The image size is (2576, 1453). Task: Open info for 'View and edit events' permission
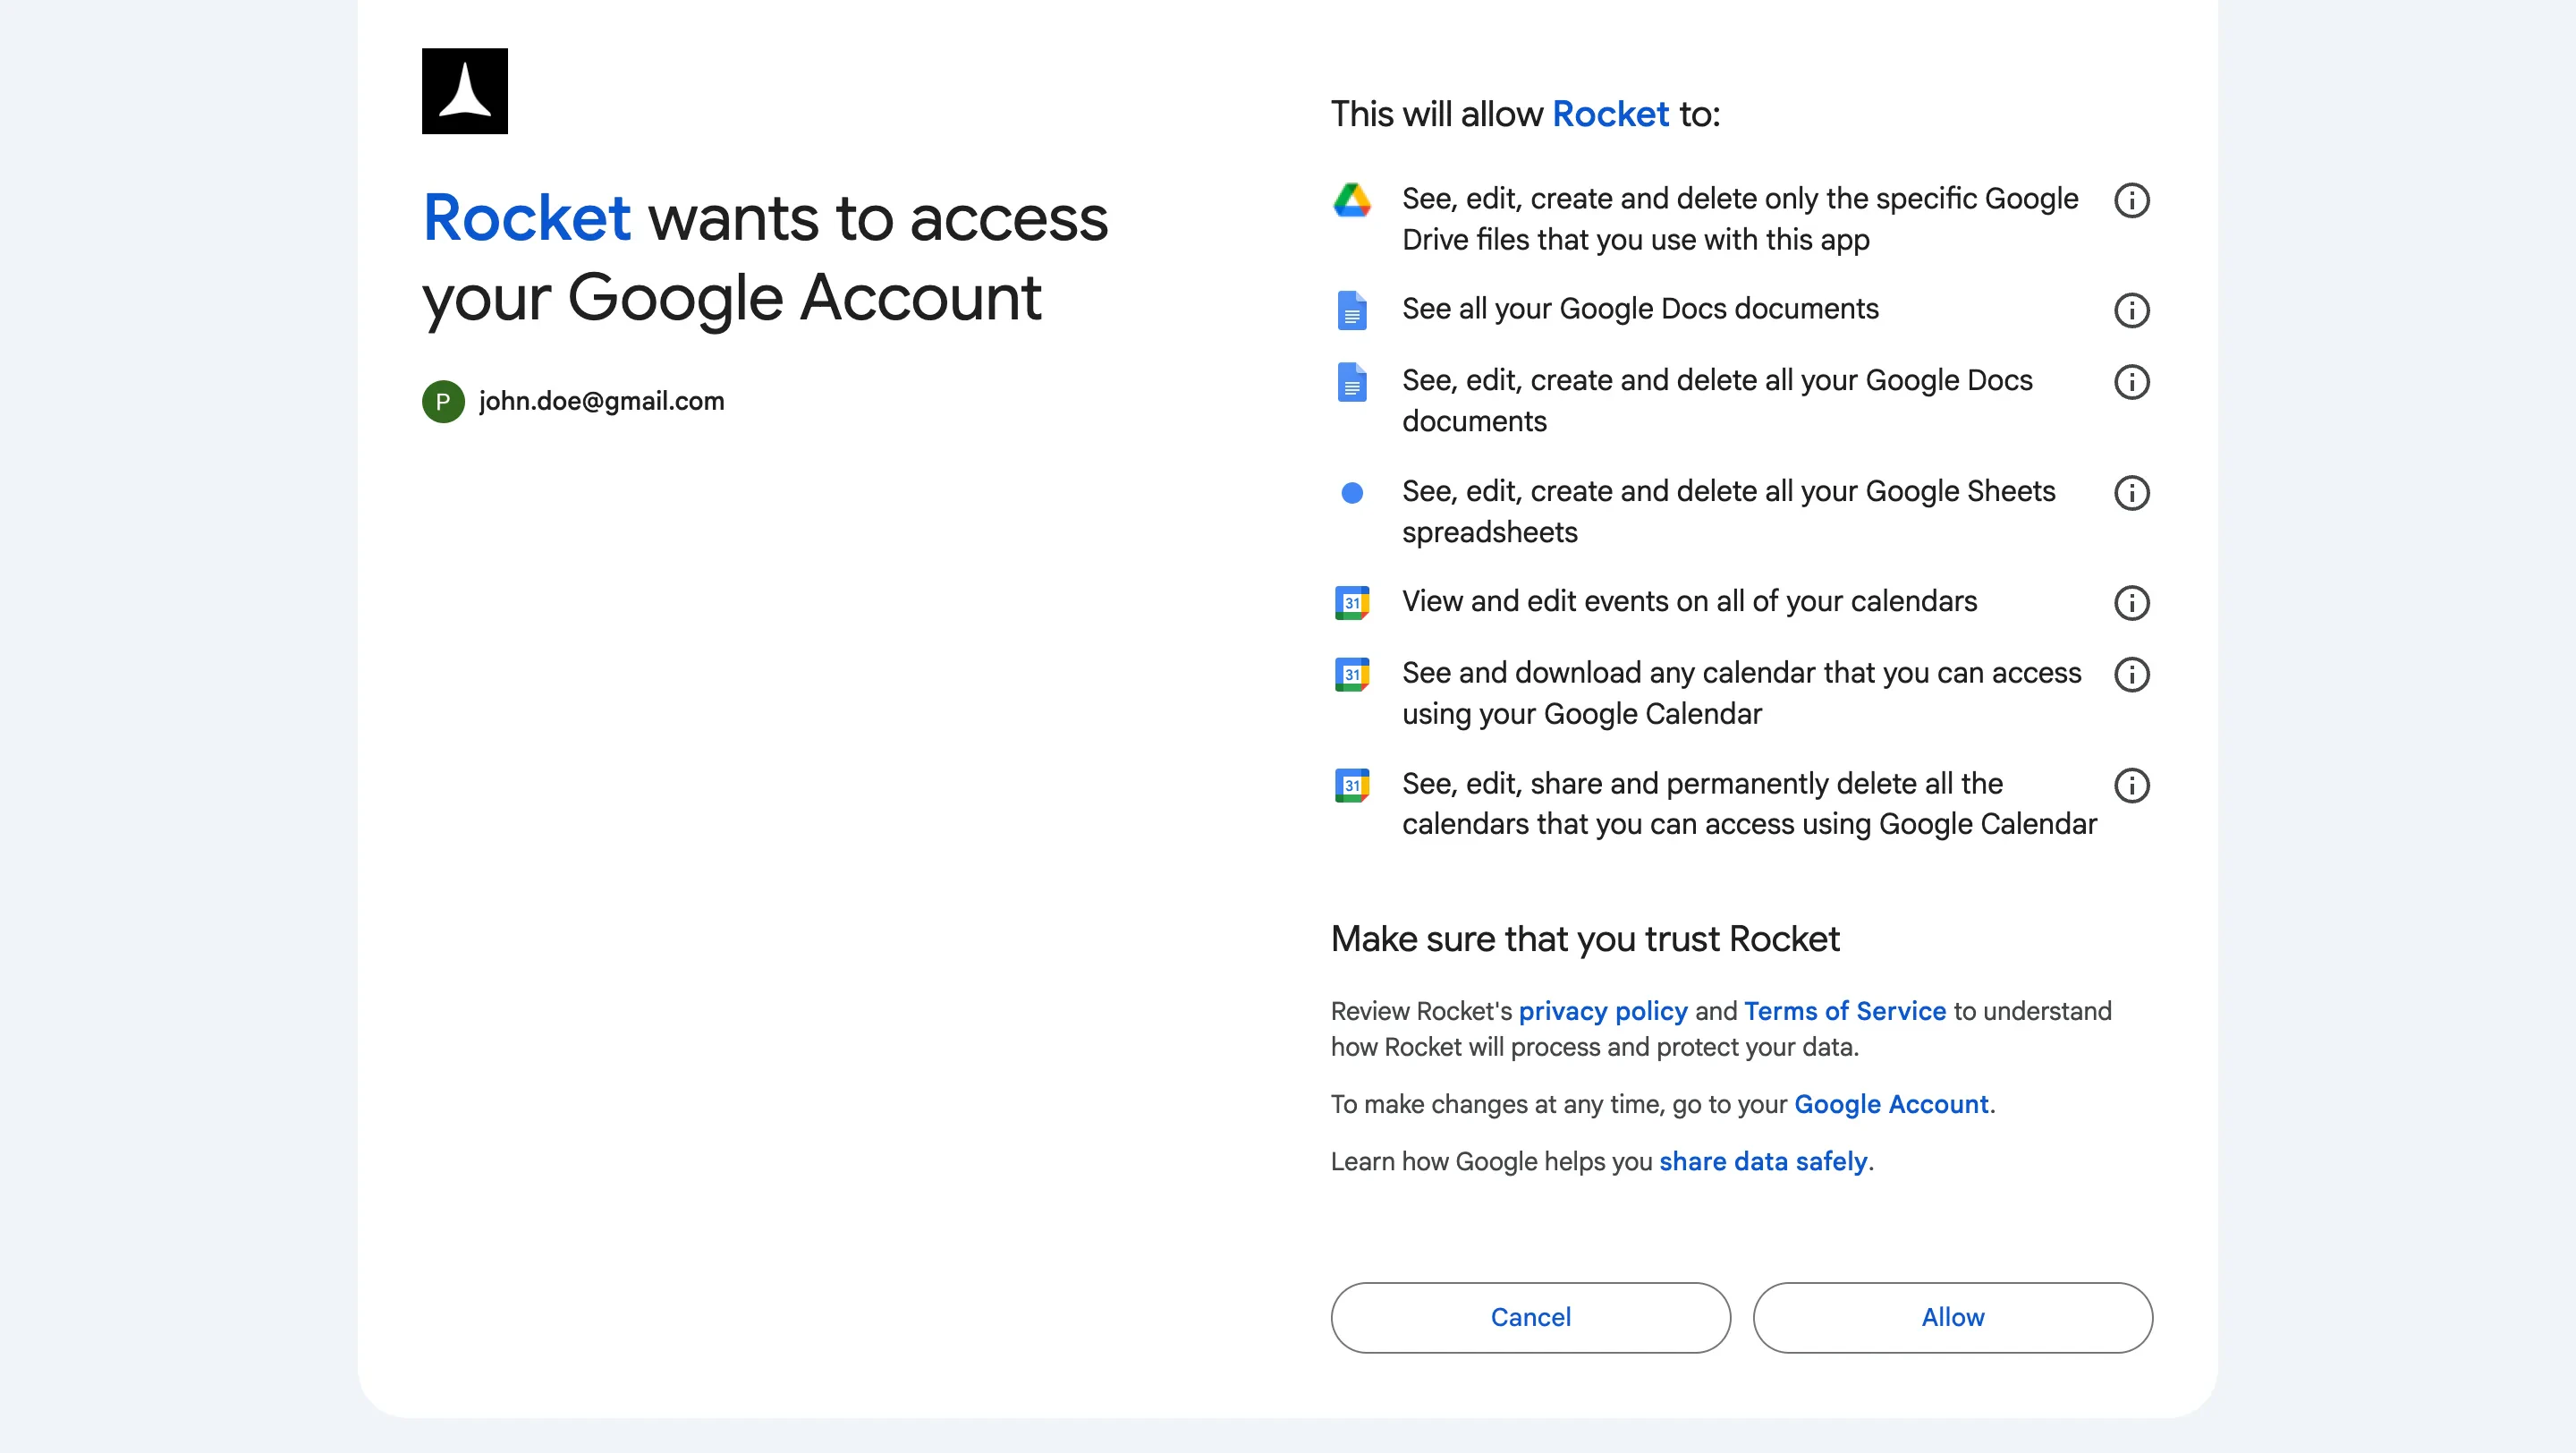coord(2132,603)
